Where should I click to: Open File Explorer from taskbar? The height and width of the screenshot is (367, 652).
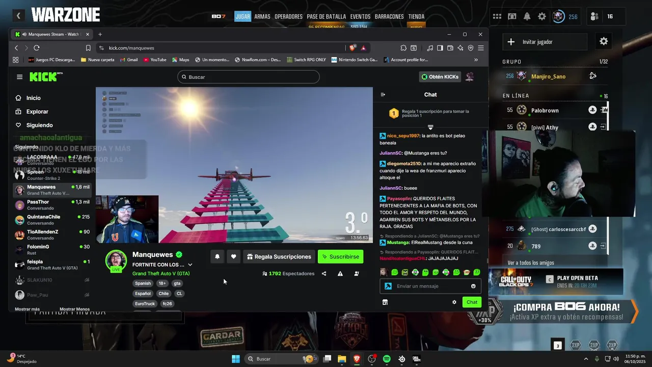342,359
